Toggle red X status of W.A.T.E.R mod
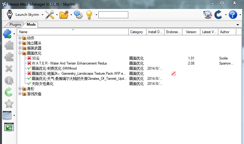This screenshot has width=244, height=144. (29, 63)
